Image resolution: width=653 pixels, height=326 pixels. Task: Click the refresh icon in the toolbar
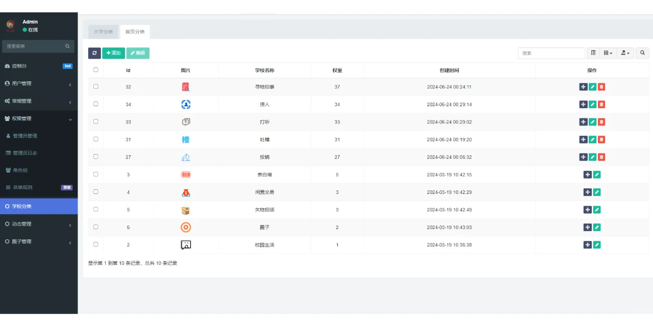pos(94,53)
